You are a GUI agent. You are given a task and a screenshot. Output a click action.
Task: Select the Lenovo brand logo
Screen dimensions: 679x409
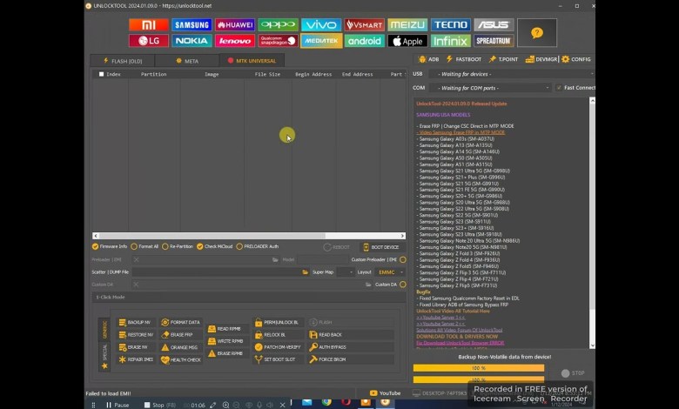click(x=235, y=41)
